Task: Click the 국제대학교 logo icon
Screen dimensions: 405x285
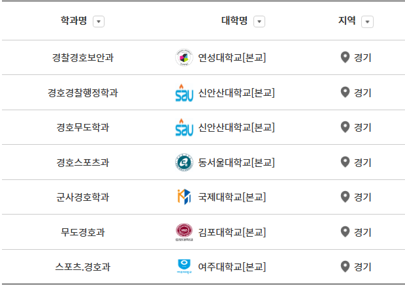Action: click(x=184, y=197)
